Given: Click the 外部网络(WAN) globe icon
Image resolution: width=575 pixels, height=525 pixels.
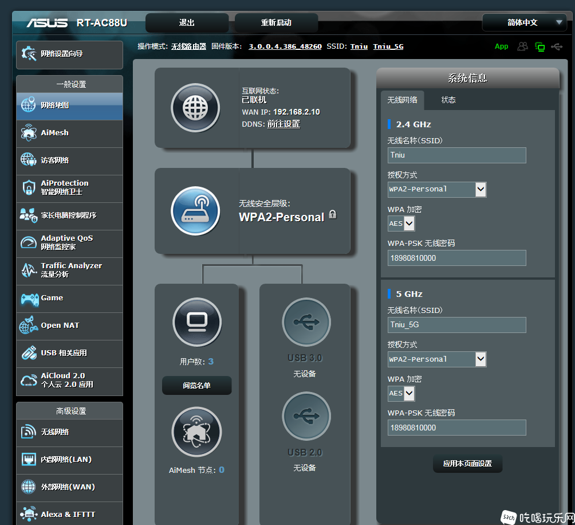Looking at the screenshot, I should click(x=29, y=487).
